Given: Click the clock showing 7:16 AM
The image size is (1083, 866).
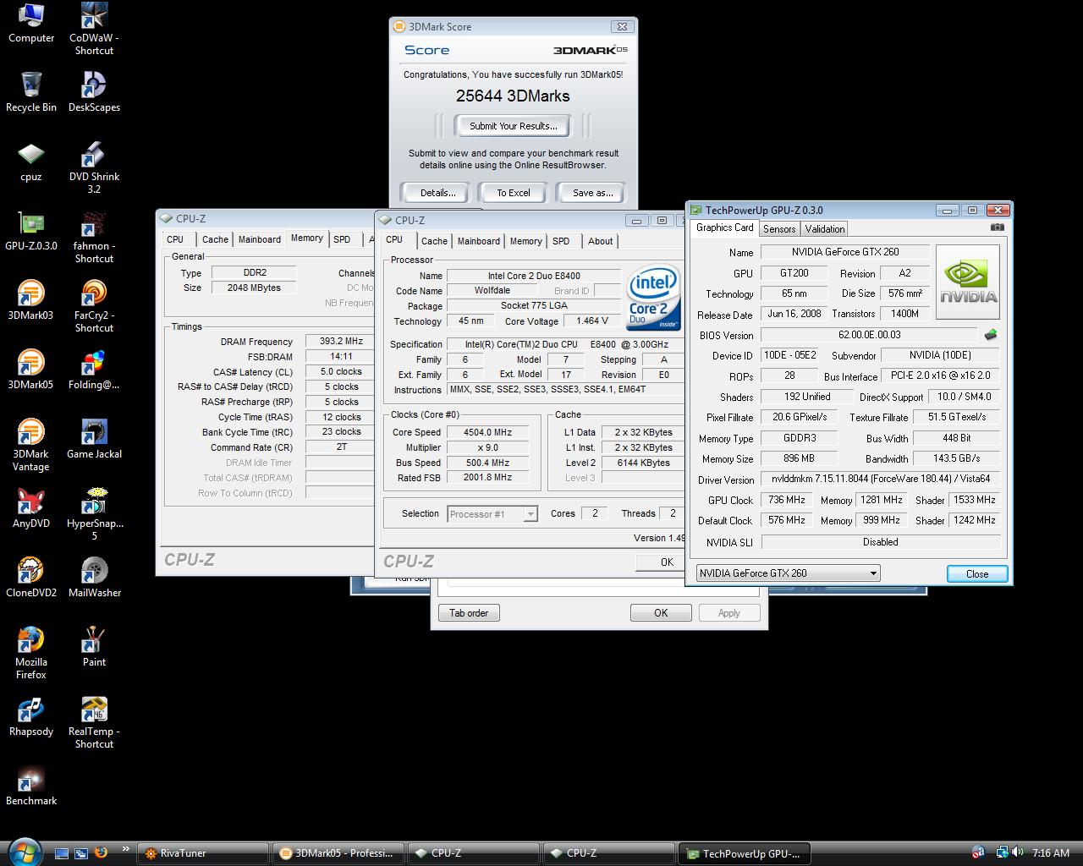Looking at the screenshot, I should [1051, 853].
